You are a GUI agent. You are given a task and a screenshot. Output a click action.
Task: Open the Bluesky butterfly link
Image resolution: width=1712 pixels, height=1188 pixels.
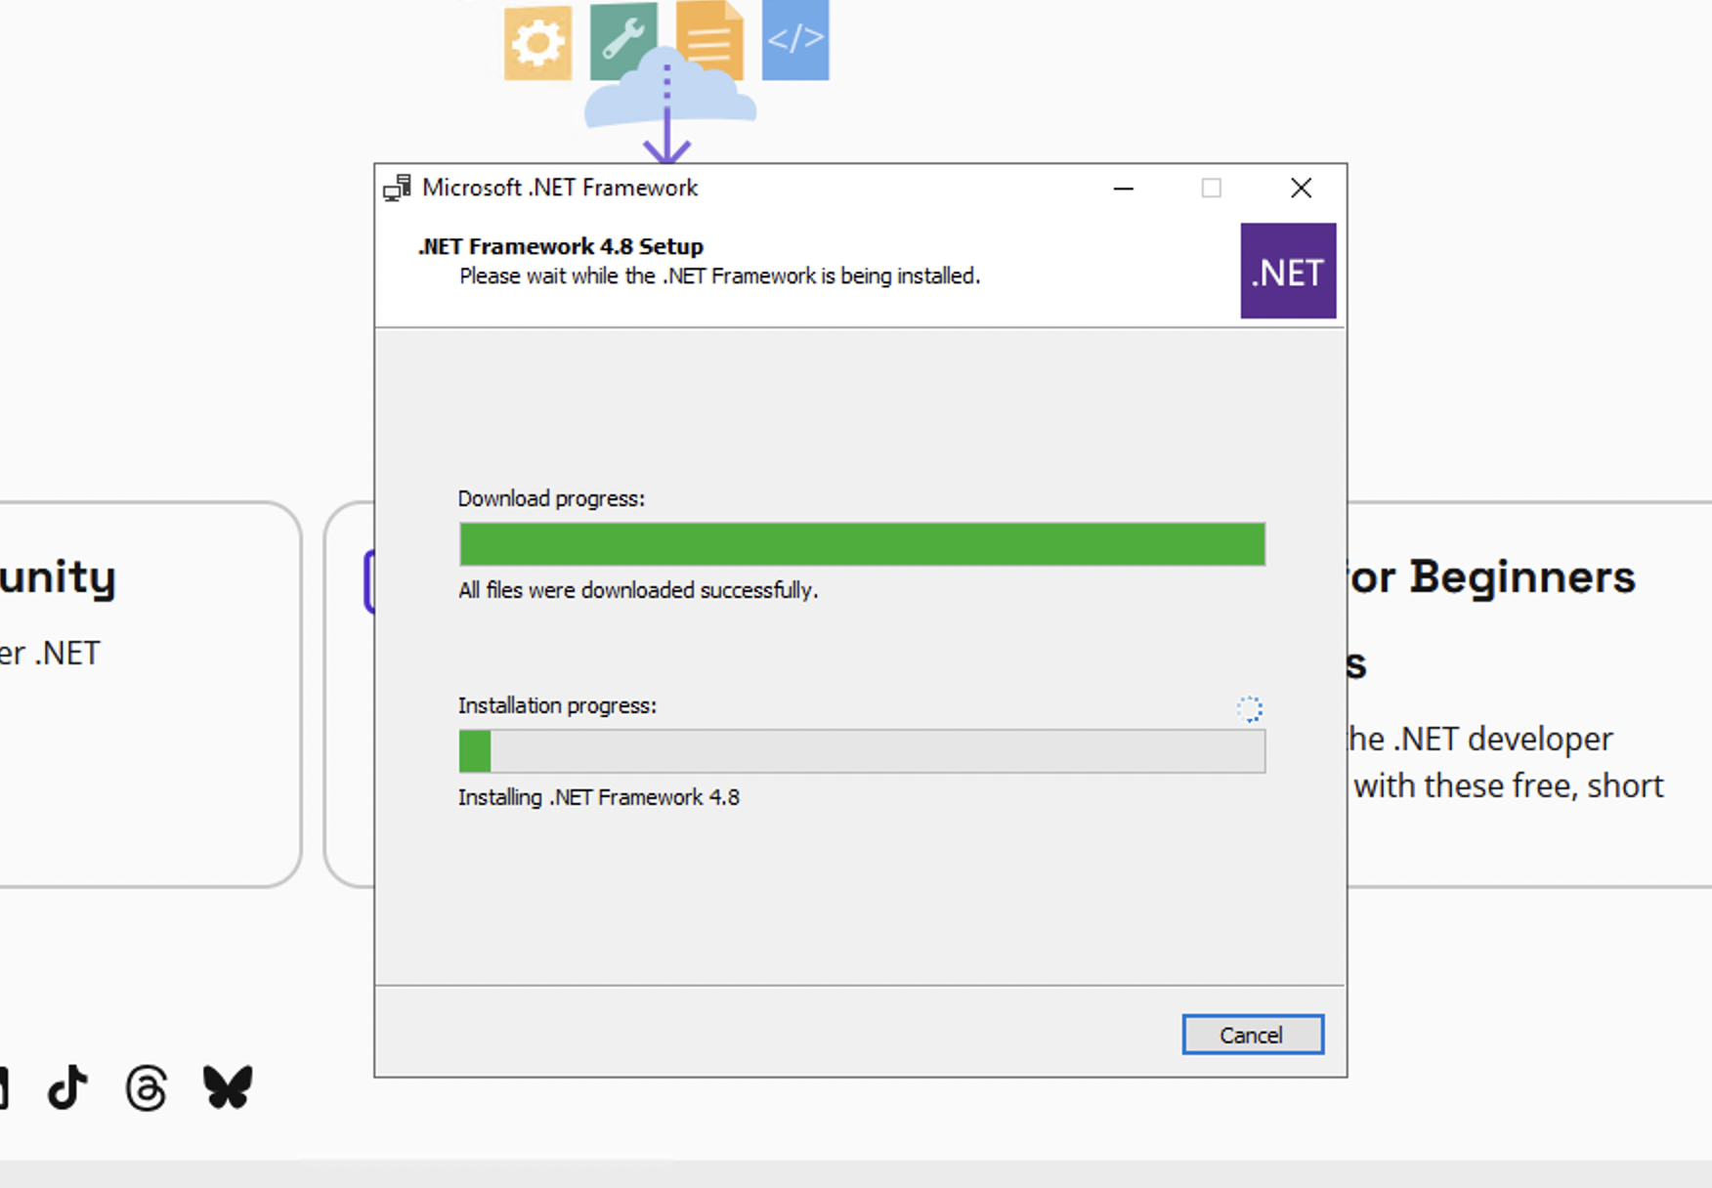(x=228, y=1087)
